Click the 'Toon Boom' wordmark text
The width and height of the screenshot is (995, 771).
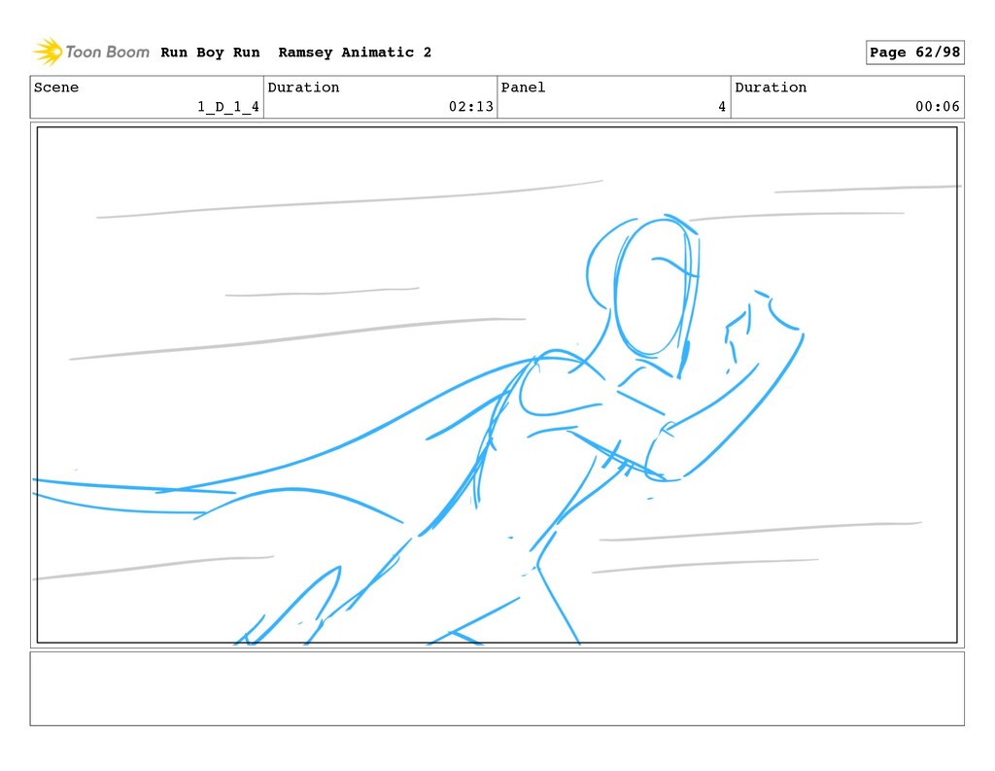coord(107,53)
